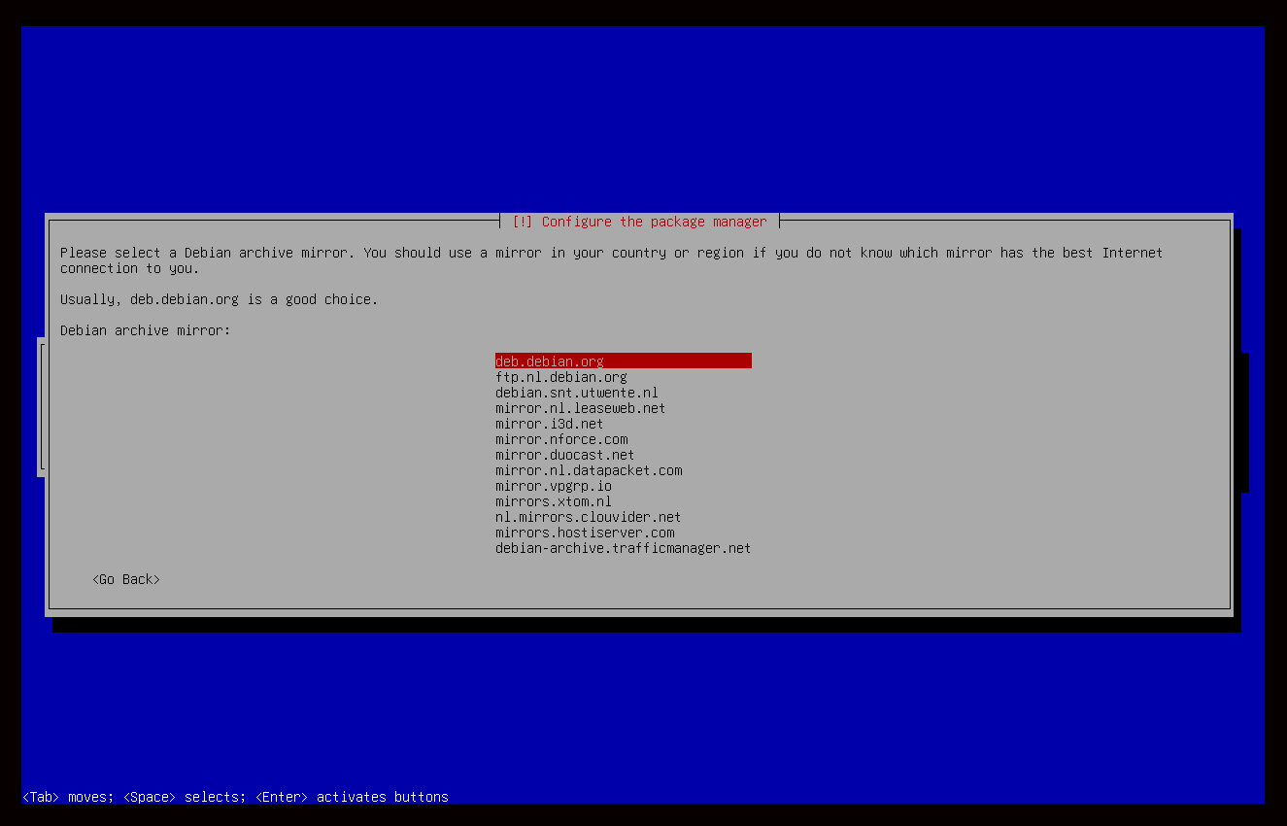Select the mirror.vpgrp.io mirror
The image size is (1287, 826).
click(553, 486)
